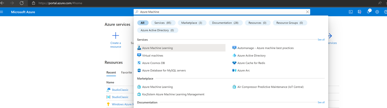Click See all next to Documentation
Viewport: 387px width, 108px height.
321,103
